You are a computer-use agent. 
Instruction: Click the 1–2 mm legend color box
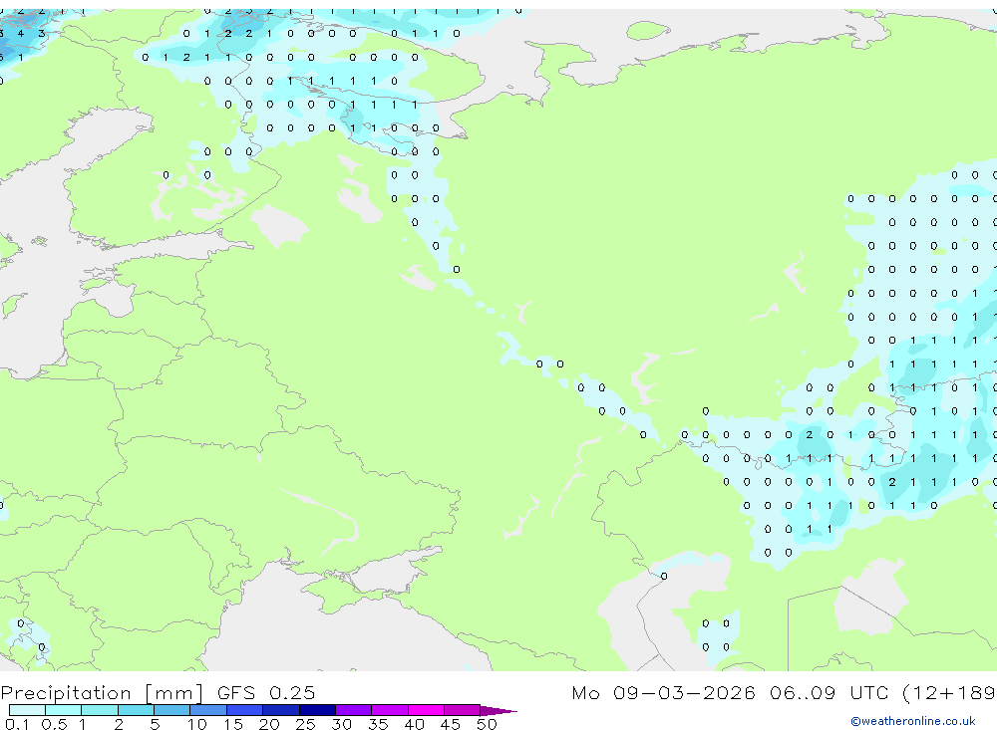99,710
